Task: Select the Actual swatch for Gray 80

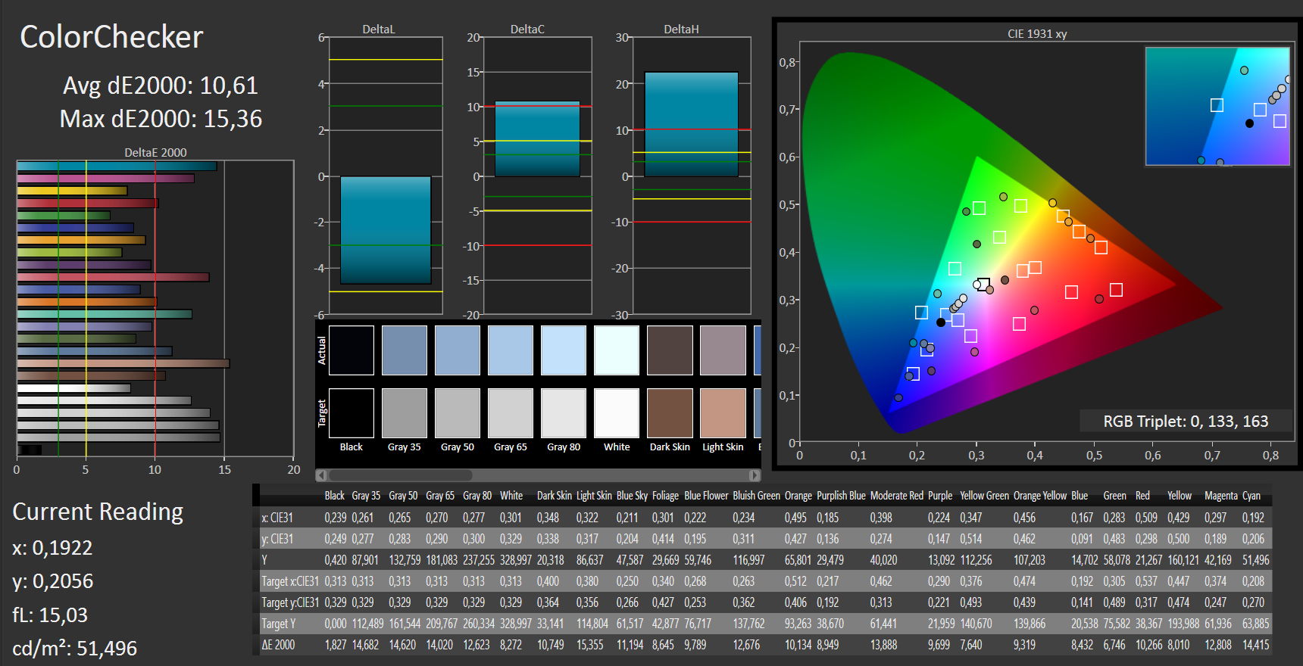Action: (564, 350)
